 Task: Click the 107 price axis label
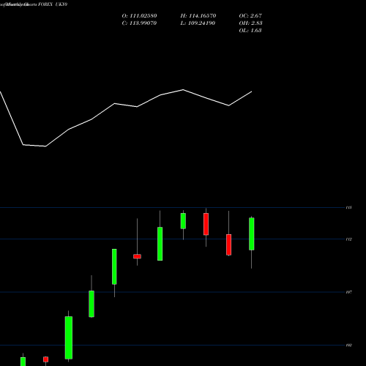click(349, 292)
